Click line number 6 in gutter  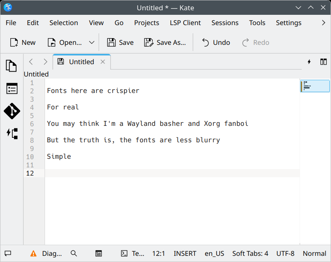[31, 123]
